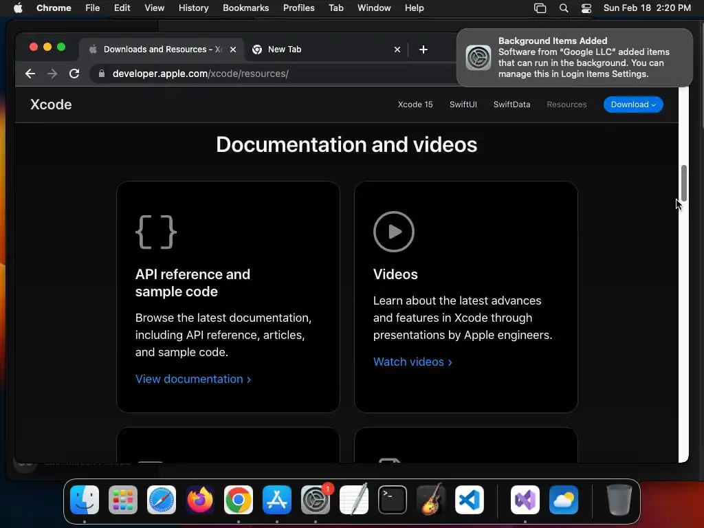Follow the Watch videos link
The height and width of the screenshot is (528, 704).
point(412,362)
